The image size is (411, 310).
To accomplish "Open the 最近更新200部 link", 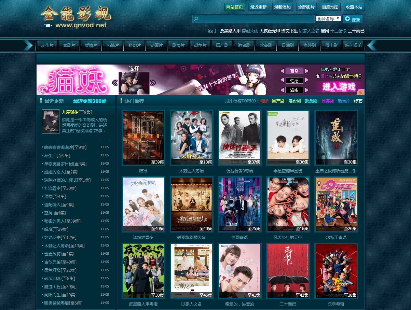I will click(x=90, y=101).
